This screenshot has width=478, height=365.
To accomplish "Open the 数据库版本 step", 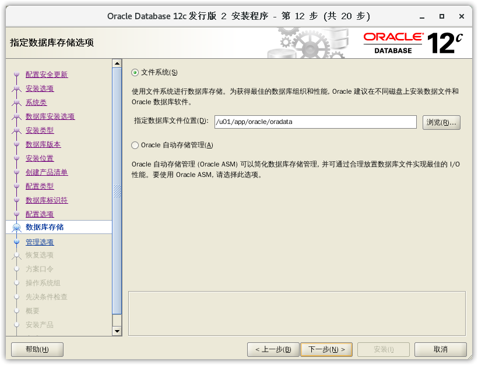I will click(x=43, y=144).
